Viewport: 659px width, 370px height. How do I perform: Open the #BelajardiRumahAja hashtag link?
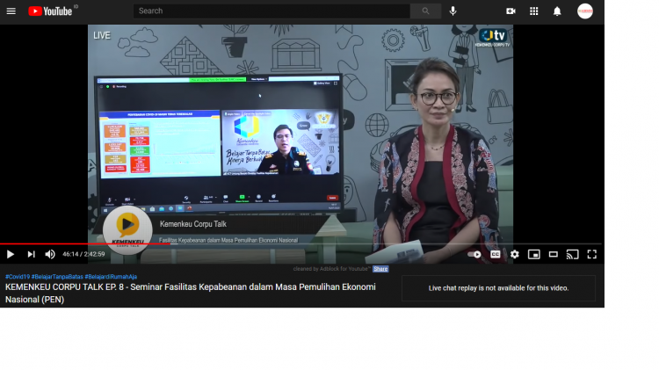[x=111, y=277]
